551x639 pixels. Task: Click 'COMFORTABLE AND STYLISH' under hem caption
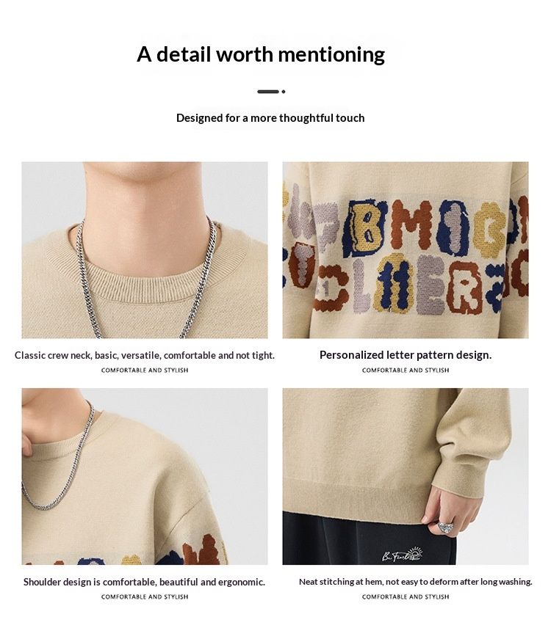[x=406, y=596]
